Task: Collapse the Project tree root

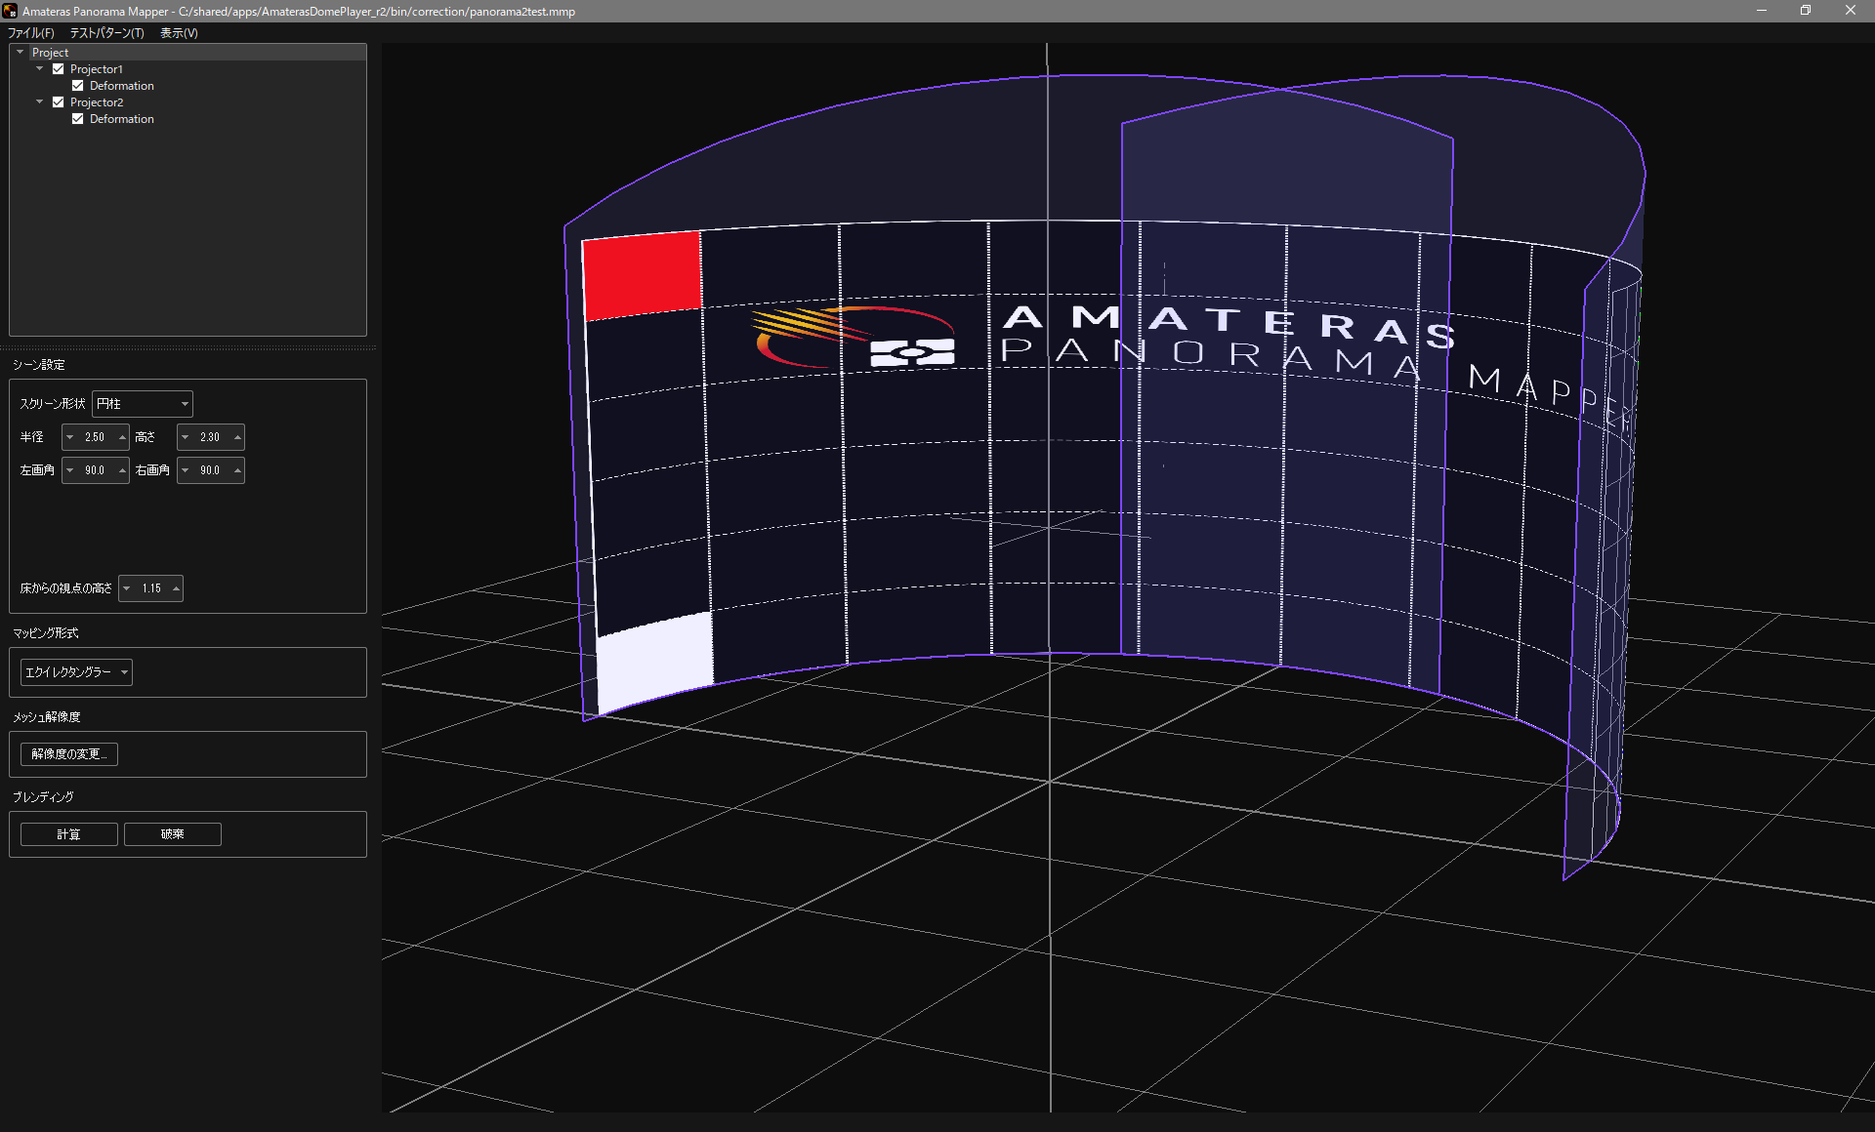Action: (x=20, y=53)
